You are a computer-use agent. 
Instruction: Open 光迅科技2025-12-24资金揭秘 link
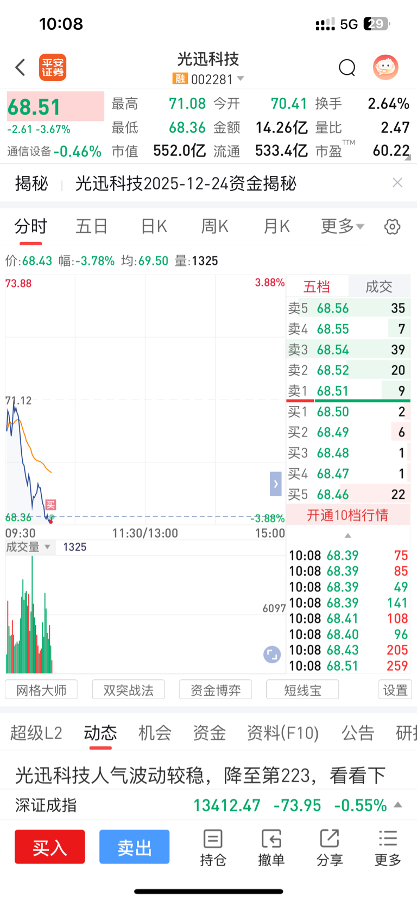[x=186, y=183]
